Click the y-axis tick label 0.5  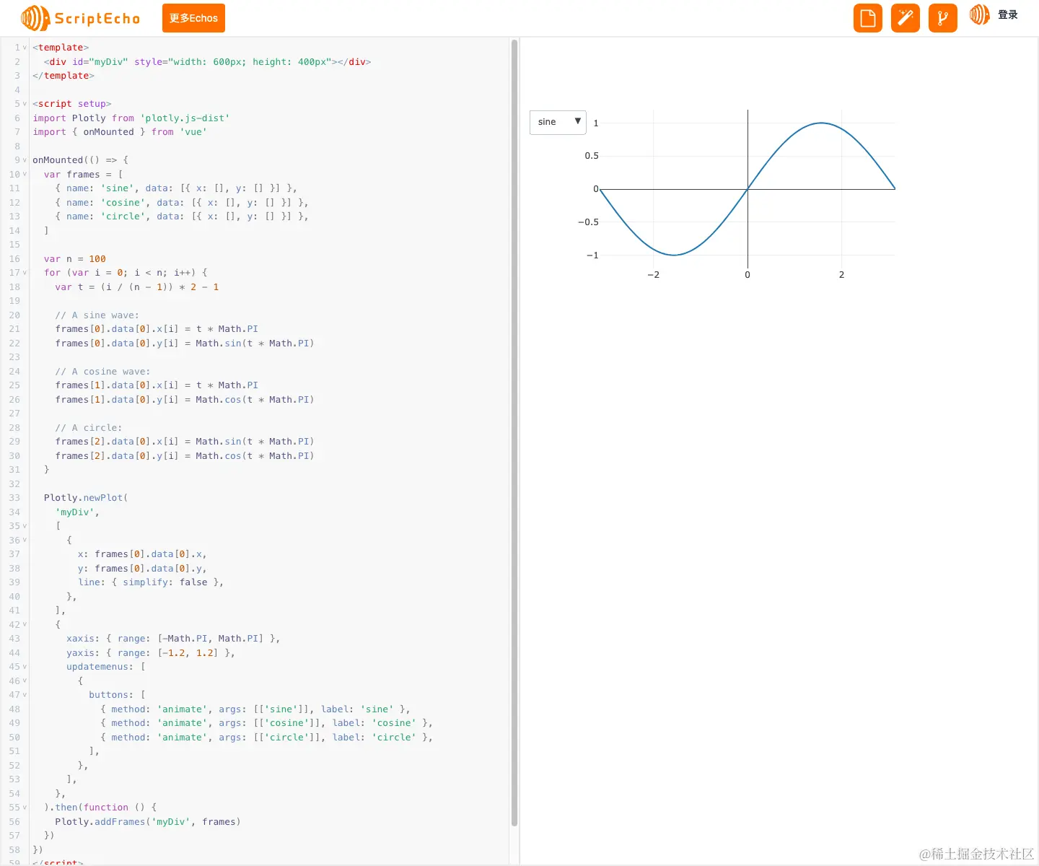(x=592, y=156)
